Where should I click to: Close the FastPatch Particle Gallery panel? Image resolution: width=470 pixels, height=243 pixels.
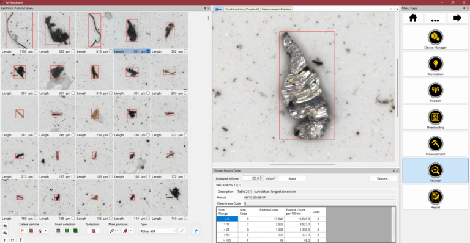click(209, 9)
